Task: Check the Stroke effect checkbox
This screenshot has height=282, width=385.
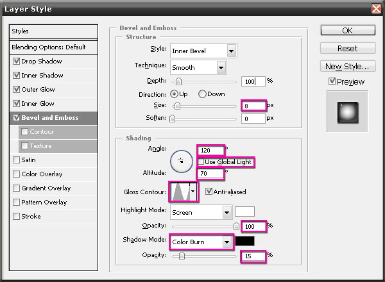Action: pos(17,216)
